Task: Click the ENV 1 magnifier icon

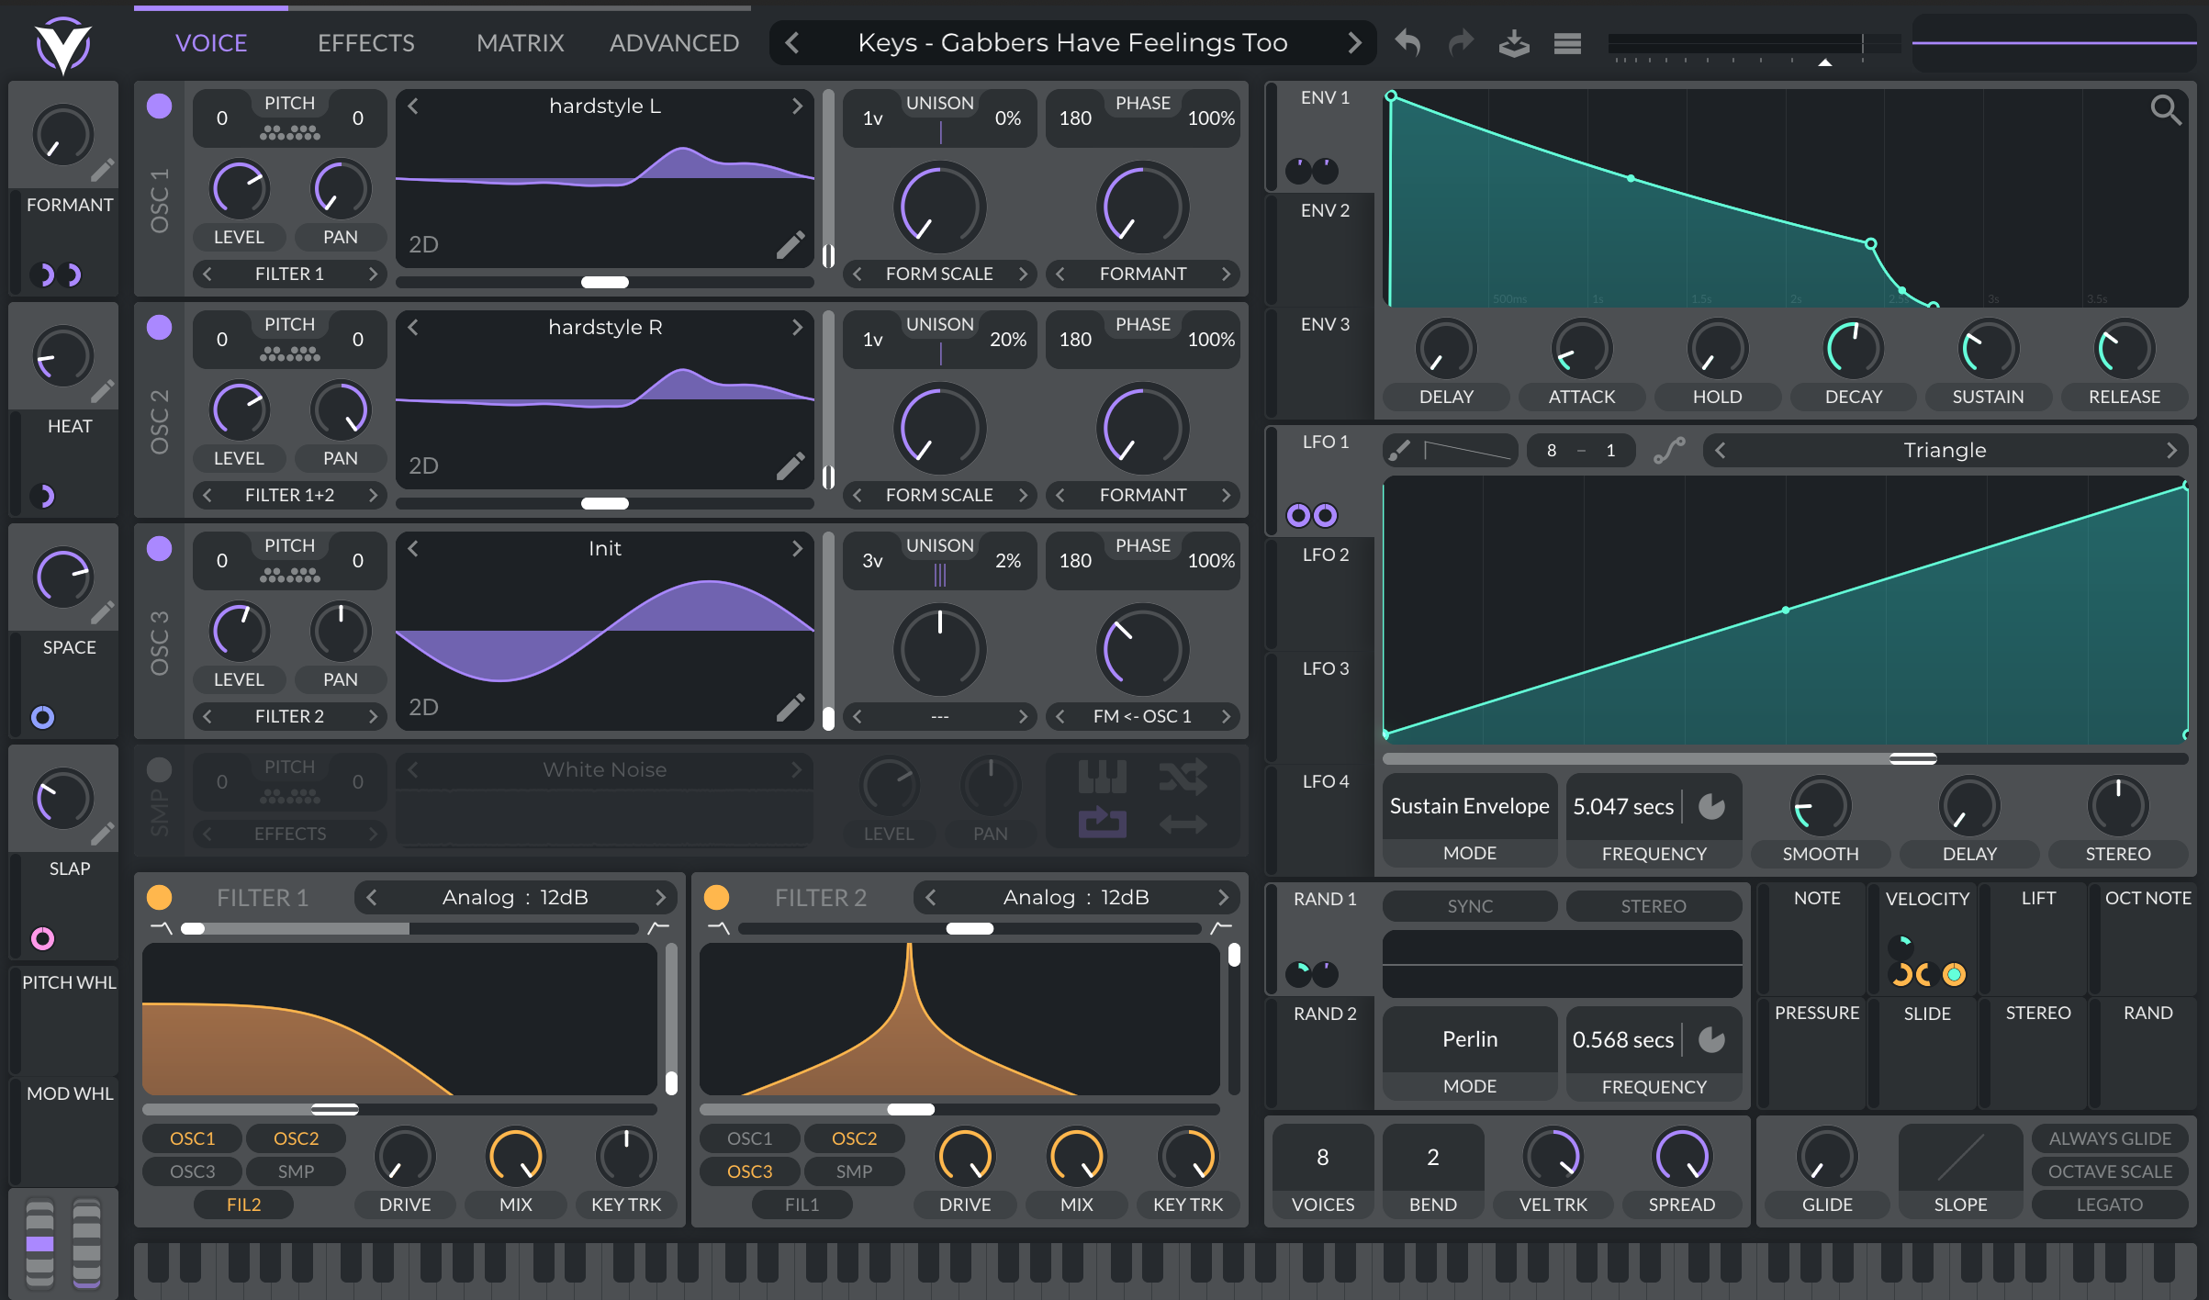Action: [2165, 110]
